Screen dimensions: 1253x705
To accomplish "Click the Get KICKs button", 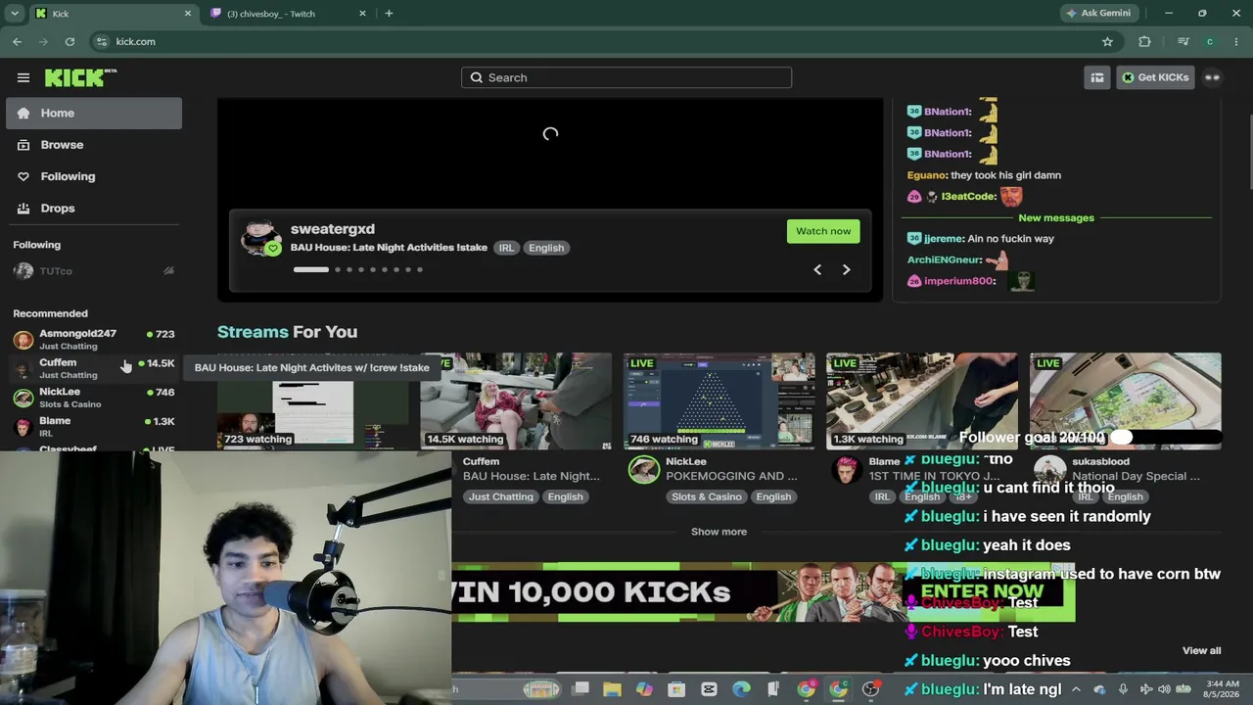I will [x=1155, y=77].
